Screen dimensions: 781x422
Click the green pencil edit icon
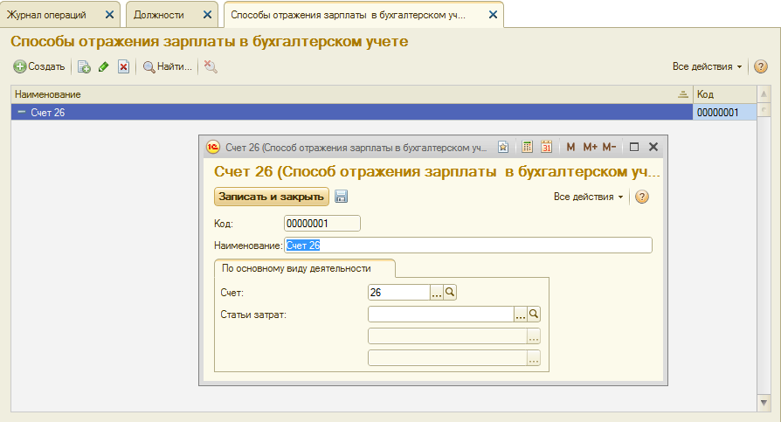coord(104,66)
